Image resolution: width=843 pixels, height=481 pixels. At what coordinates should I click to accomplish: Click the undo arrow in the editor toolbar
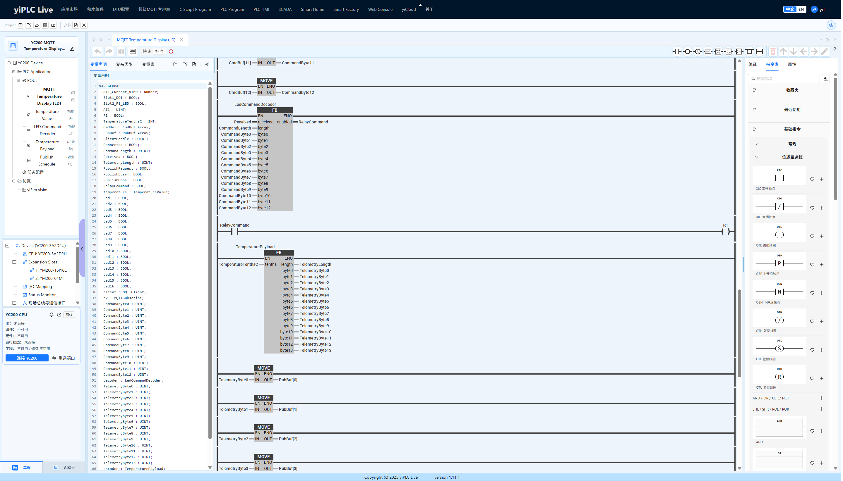point(97,51)
